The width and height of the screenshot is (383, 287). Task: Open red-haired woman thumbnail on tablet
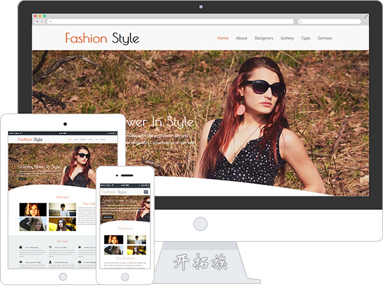[x=33, y=210]
